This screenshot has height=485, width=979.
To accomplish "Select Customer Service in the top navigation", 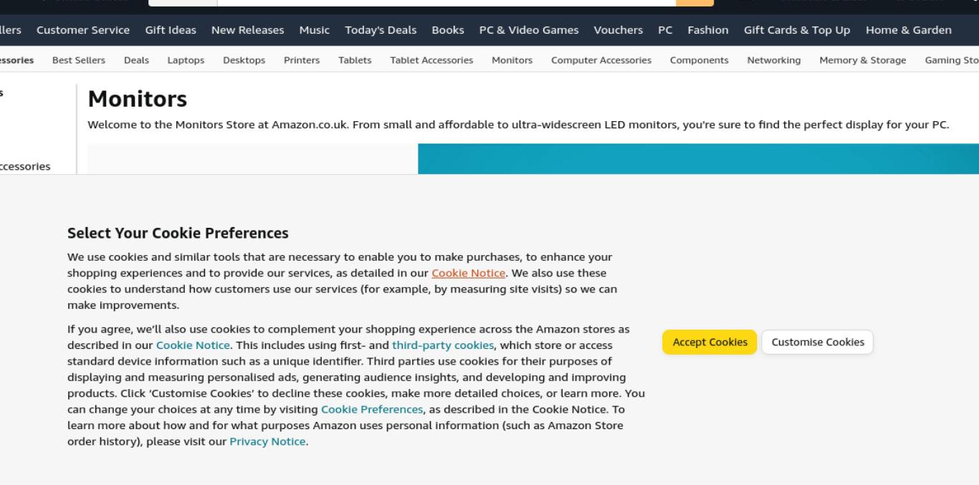I will coord(83,30).
